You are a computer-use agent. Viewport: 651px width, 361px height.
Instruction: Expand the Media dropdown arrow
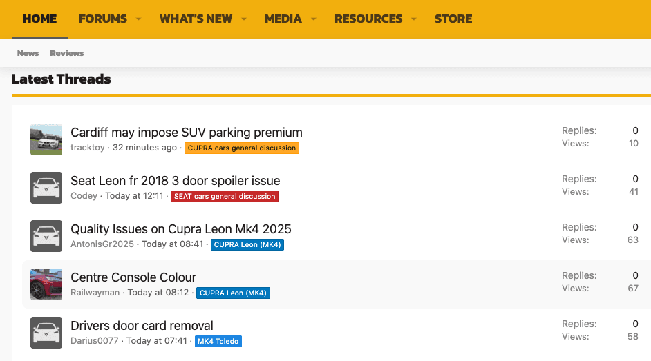click(x=313, y=19)
